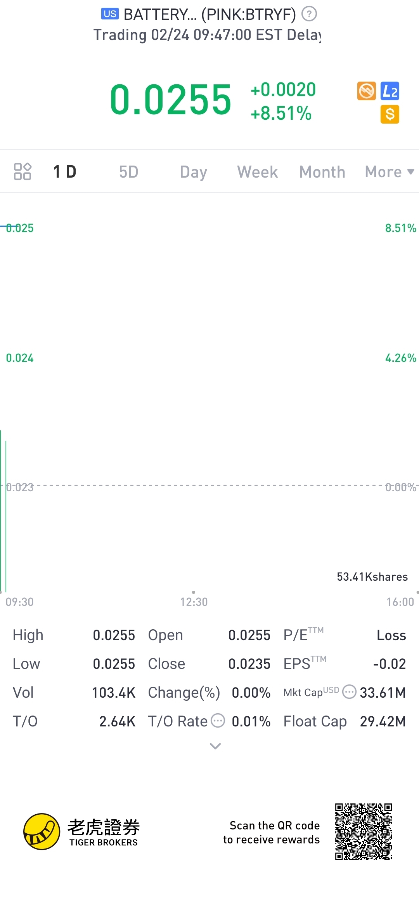Tap the BATTERY... (PINK:BTRYF) title
The width and height of the screenshot is (419, 899).
click(x=209, y=15)
